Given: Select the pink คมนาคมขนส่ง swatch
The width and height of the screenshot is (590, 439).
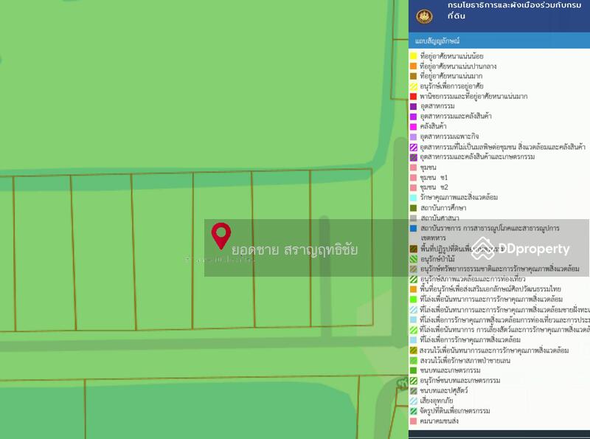Looking at the screenshot, I should pos(413,421).
